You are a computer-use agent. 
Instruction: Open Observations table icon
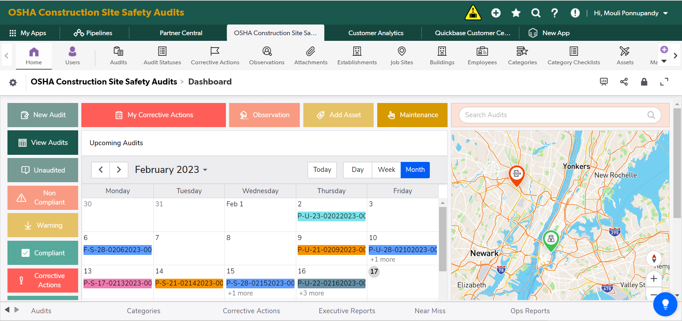pos(267,56)
